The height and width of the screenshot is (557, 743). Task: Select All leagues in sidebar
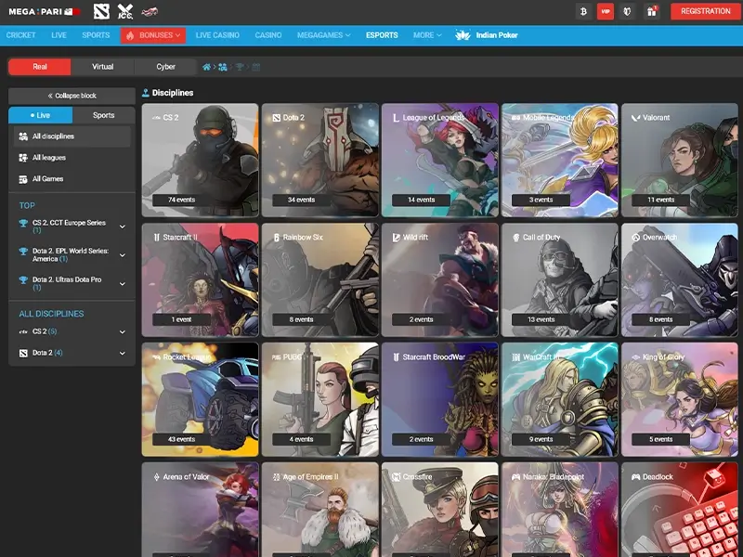point(72,158)
